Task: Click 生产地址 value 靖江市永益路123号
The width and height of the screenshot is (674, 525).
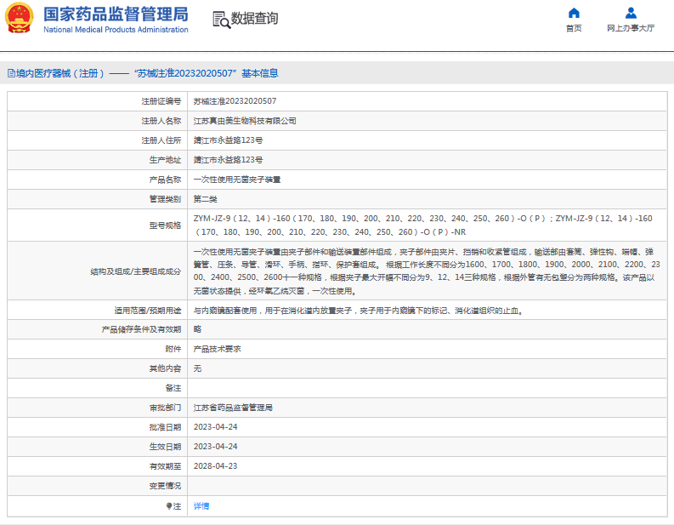Action: pyautogui.click(x=228, y=160)
